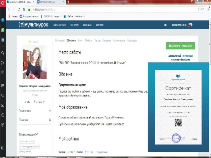
Task: Open the Активность profile tab
Action: click(119, 40)
